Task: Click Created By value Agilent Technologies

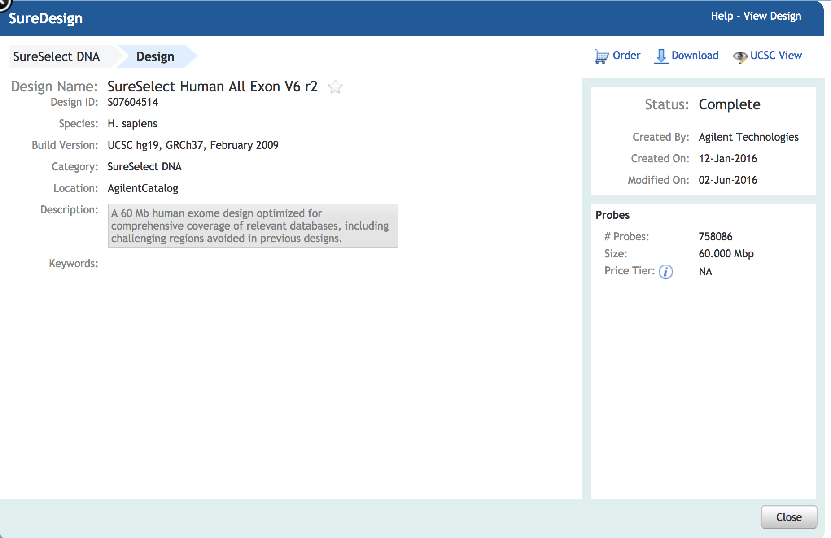Action: pyautogui.click(x=748, y=137)
